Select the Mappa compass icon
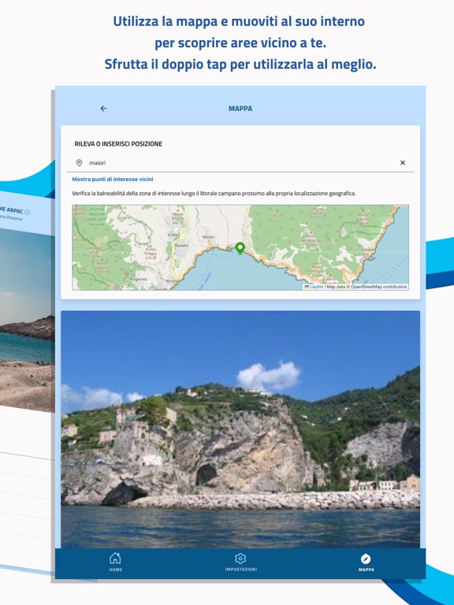This screenshot has height=605, width=454. (x=366, y=559)
